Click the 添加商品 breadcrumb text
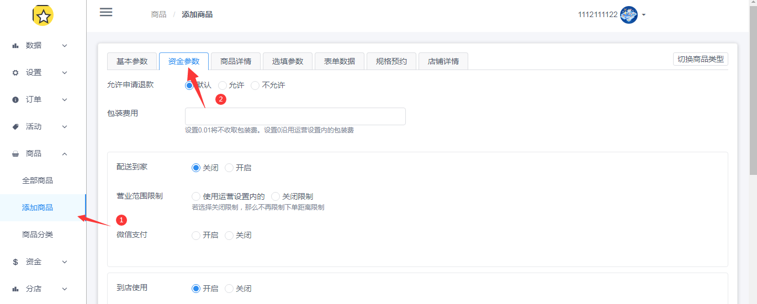The width and height of the screenshot is (757, 304). 197,14
